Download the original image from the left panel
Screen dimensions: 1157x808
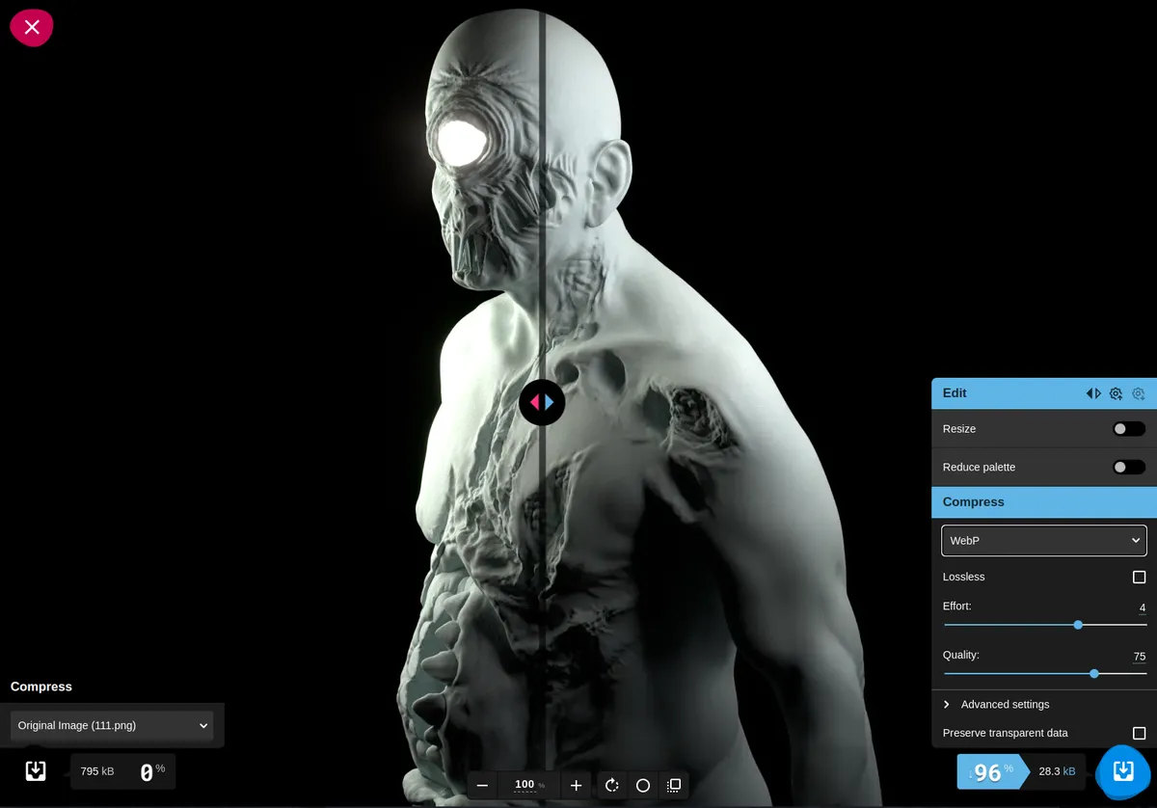coord(36,770)
